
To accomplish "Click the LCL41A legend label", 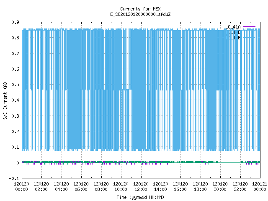I will 233,27.
